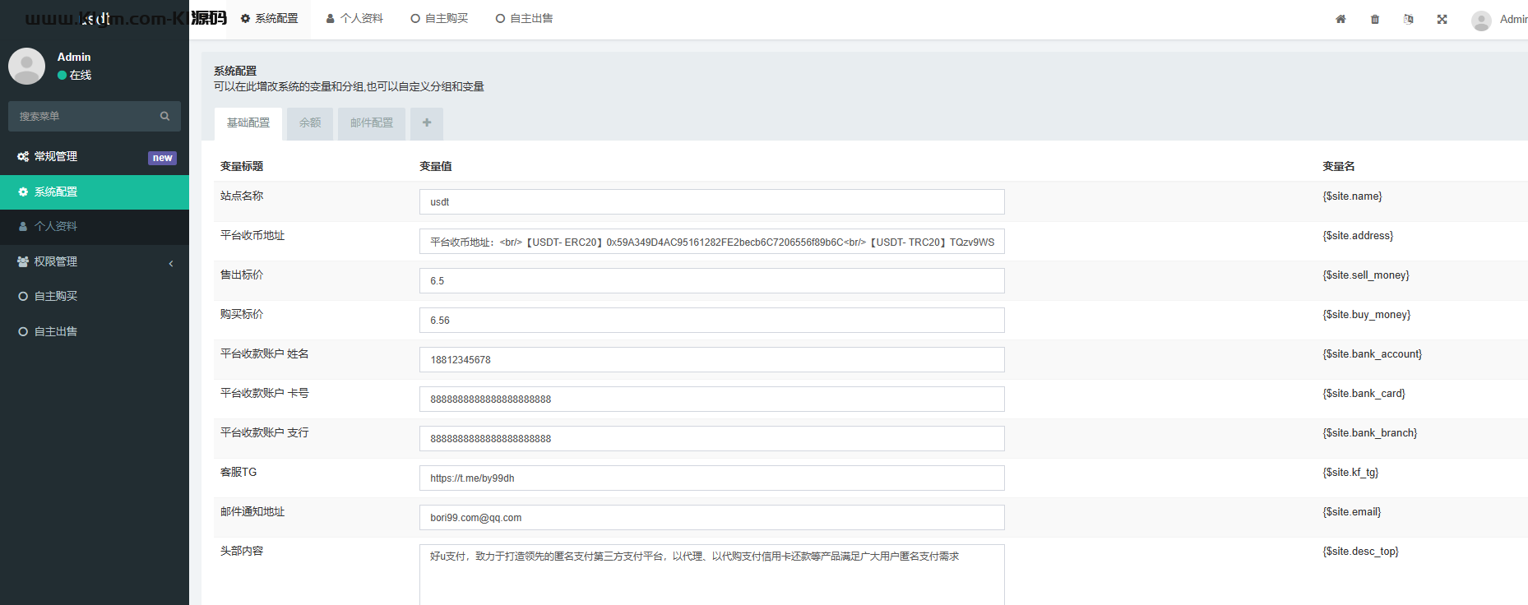Image resolution: width=1528 pixels, height=605 pixels.
Task: Click the 站点名称 input field
Action: point(711,202)
